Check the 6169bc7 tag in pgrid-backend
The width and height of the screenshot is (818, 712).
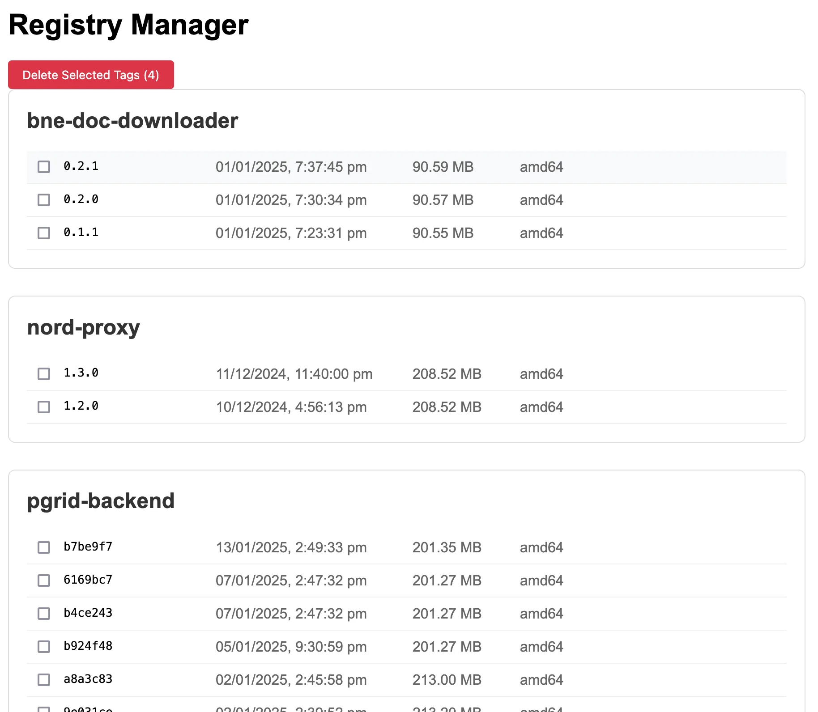pyautogui.click(x=43, y=581)
